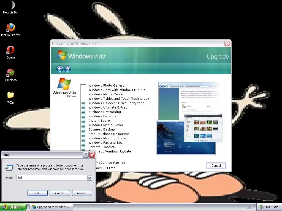Click the Windows flag logo in the banner
282x211 pixels.
click(62, 55)
